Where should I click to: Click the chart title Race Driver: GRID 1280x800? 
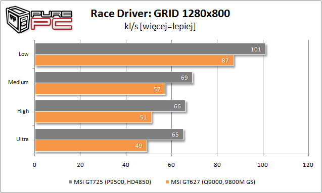160,14
